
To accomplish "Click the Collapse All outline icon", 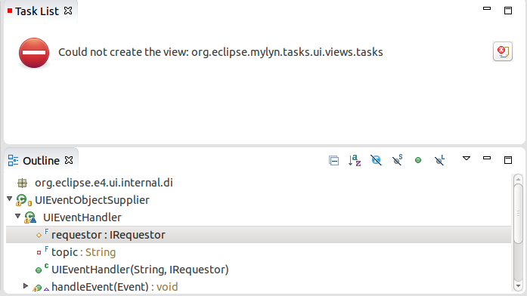I will (x=333, y=160).
